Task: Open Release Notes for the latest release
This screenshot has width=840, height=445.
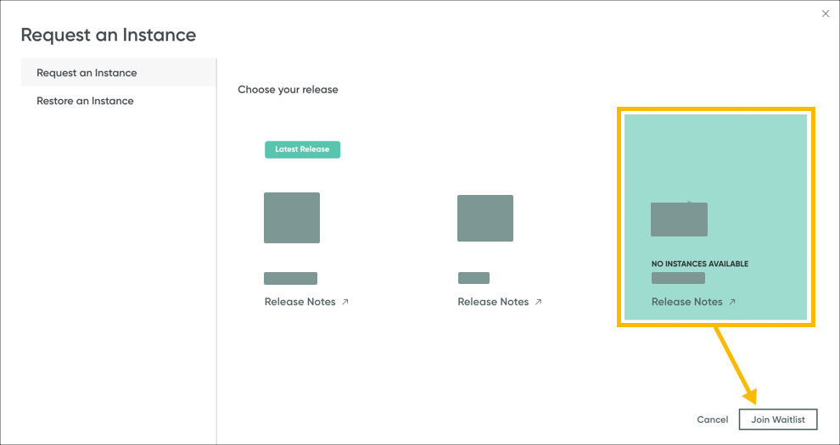Action: pyautogui.click(x=300, y=302)
